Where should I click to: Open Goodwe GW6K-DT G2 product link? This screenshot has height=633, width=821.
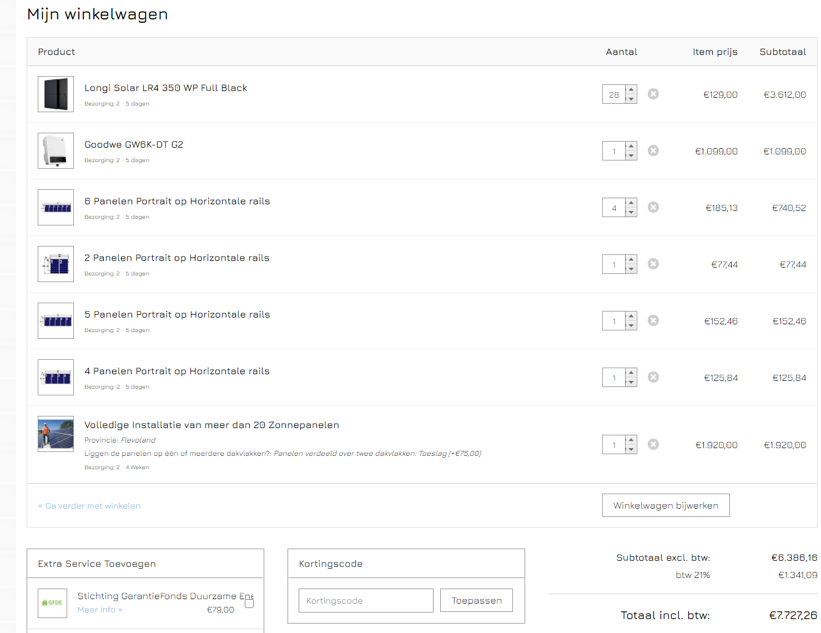point(134,144)
